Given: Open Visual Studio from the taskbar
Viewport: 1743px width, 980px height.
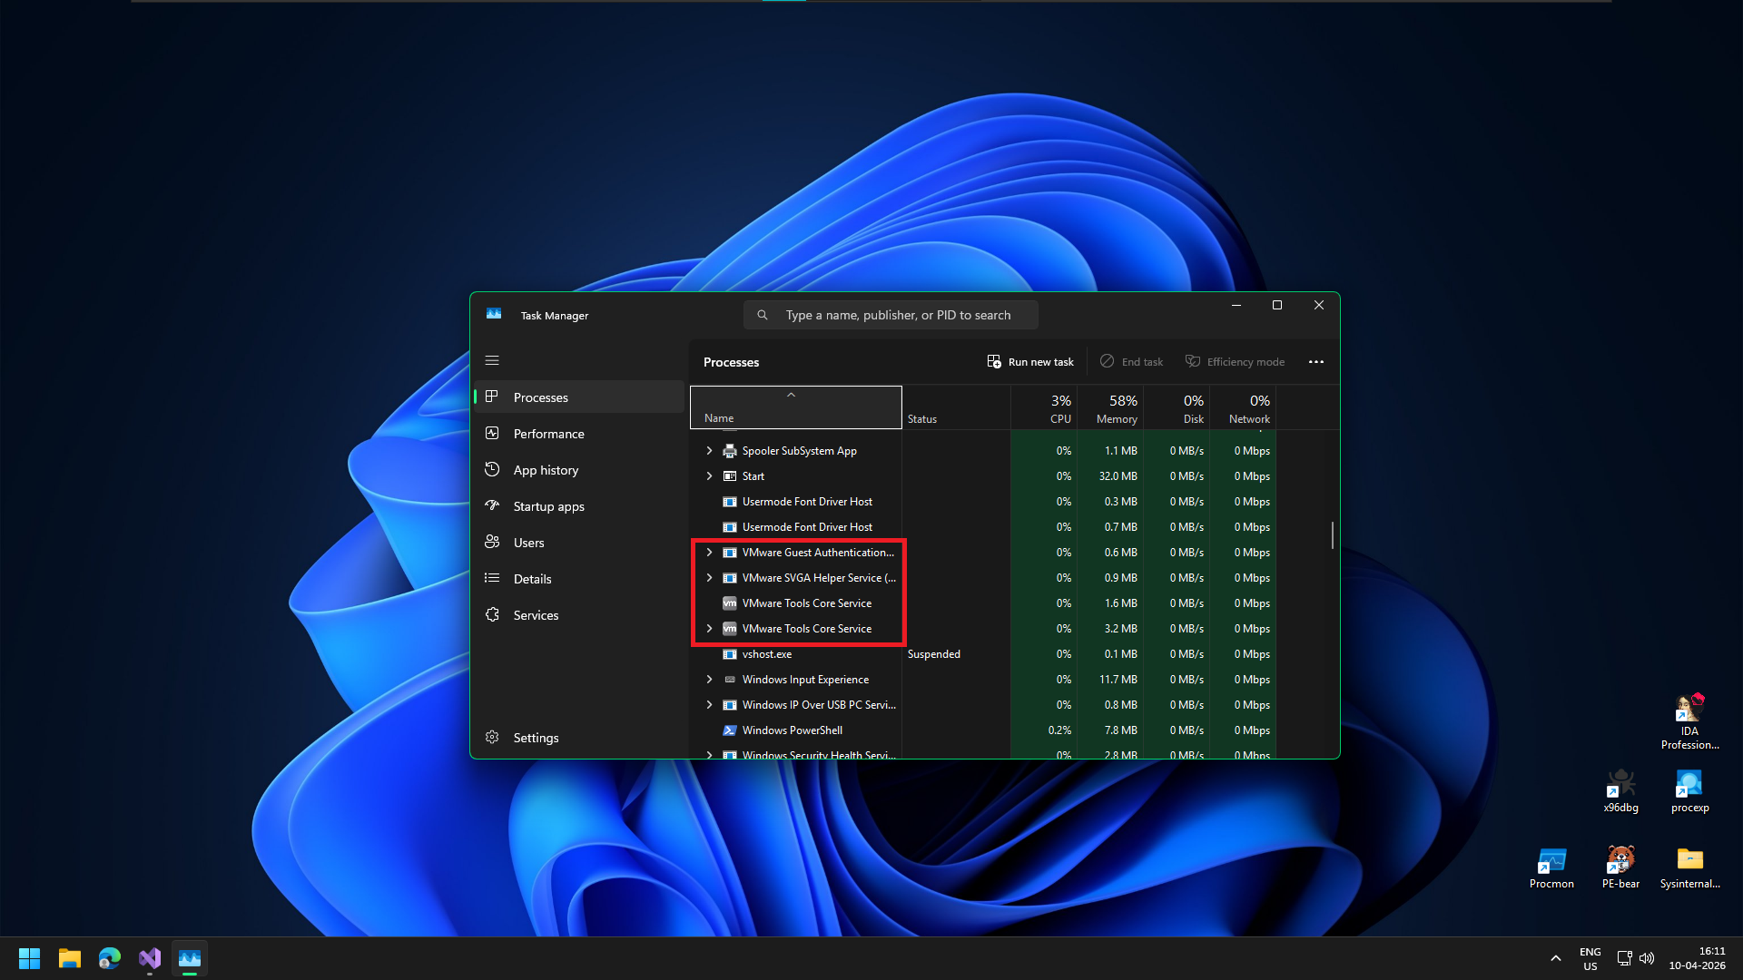Looking at the screenshot, I should (150, 958).
